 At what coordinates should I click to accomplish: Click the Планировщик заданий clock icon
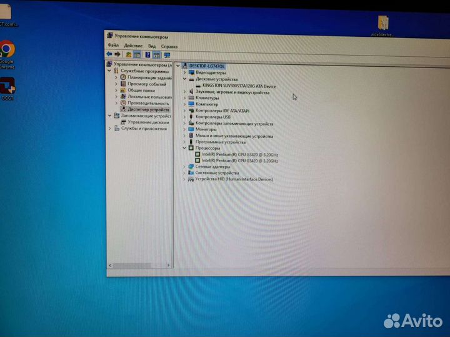(123, 77)
